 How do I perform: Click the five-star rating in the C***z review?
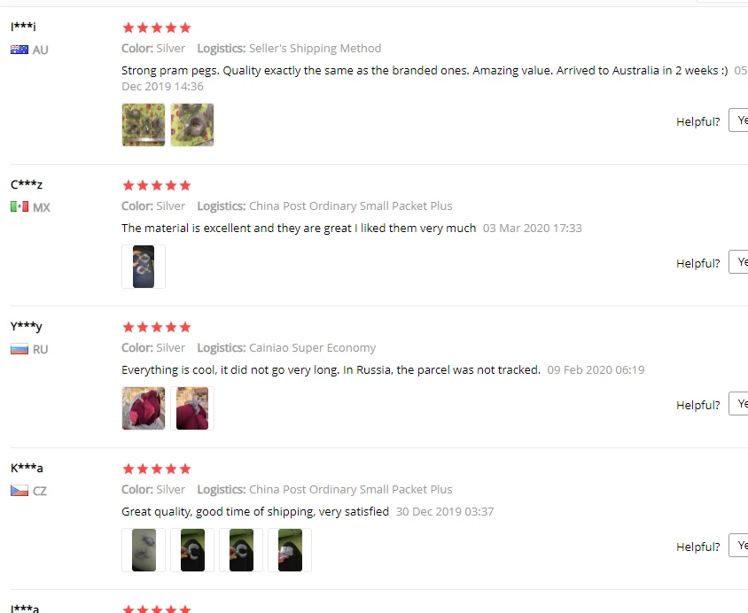[x=157, y=185]
